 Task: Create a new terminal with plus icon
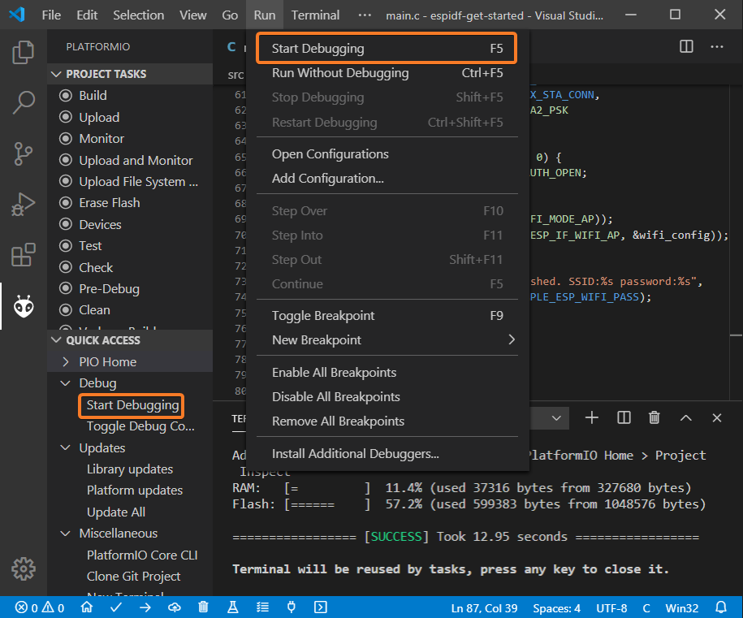click(x=592, y=417)
